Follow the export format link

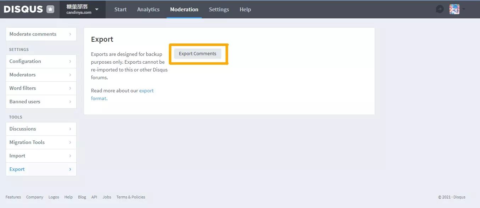[122, 94]
